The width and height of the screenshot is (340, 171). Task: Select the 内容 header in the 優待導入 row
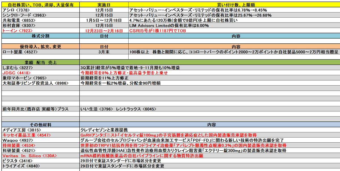(x=234, y=47)
